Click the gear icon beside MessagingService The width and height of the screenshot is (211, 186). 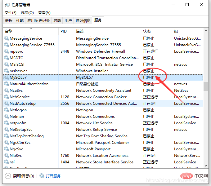6,38
